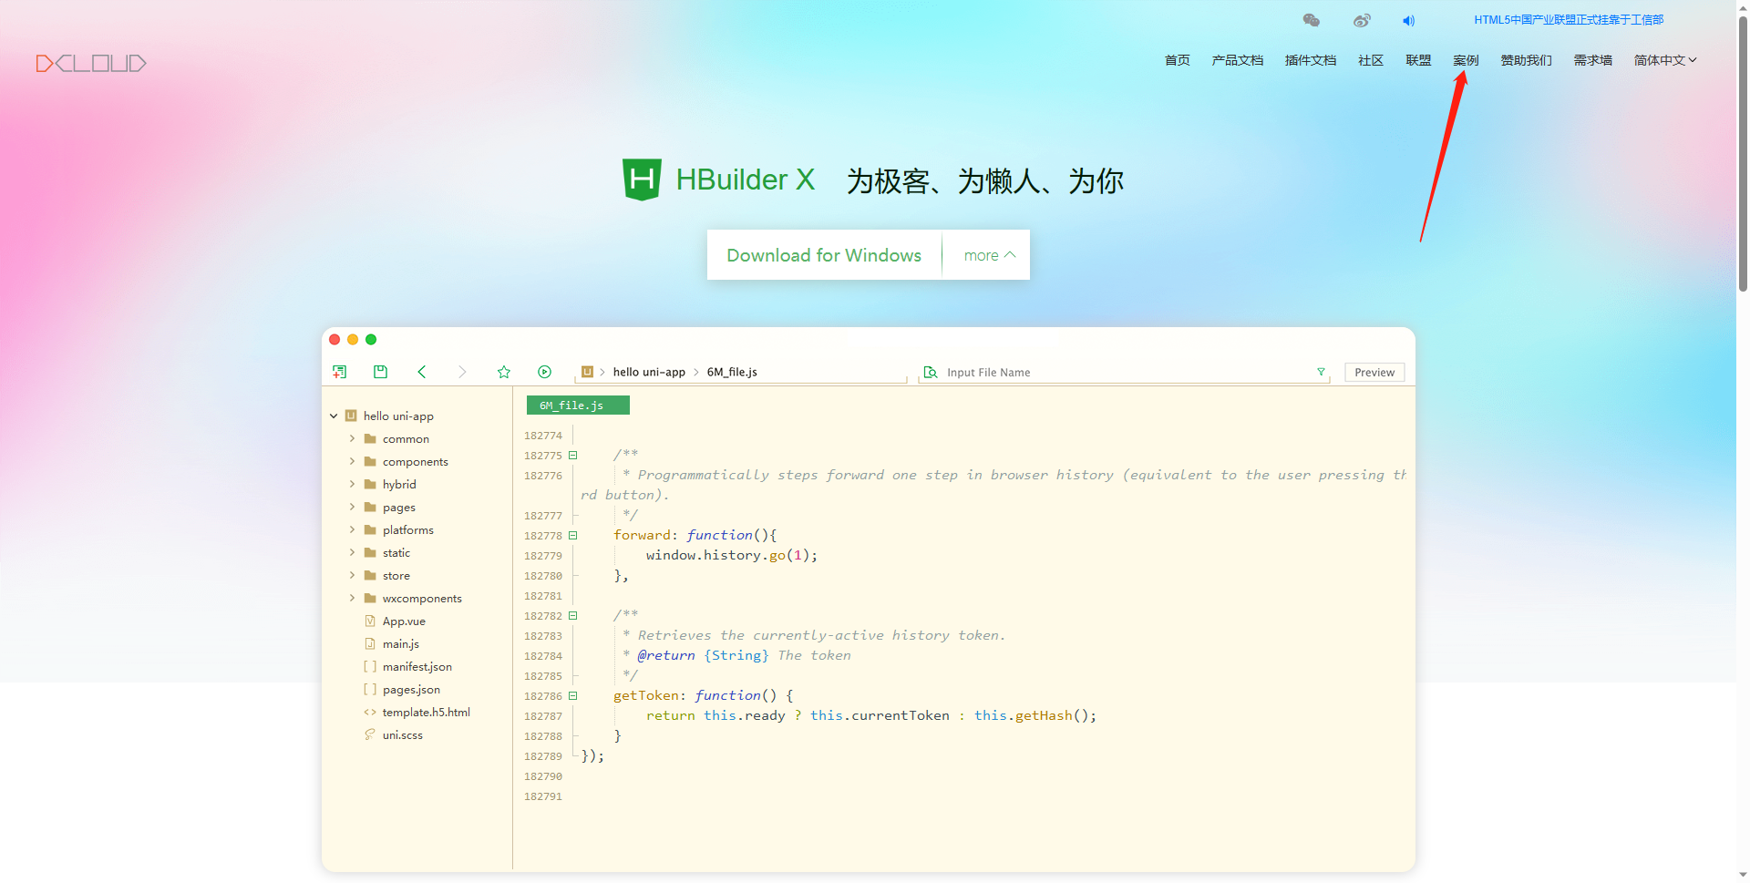
Task: Open template.h5.html in file tree
Action: (426, 712)
